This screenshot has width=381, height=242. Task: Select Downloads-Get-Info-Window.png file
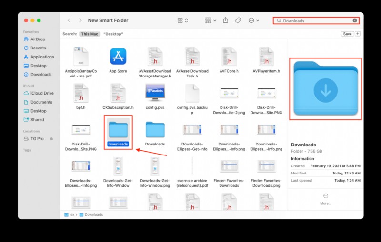(x=155, y=172)
